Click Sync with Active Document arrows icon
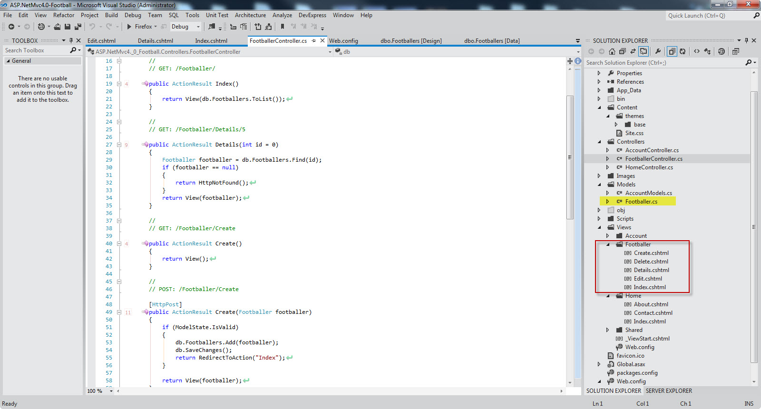This screenshot has height=409, width=761. click(633, 51)
